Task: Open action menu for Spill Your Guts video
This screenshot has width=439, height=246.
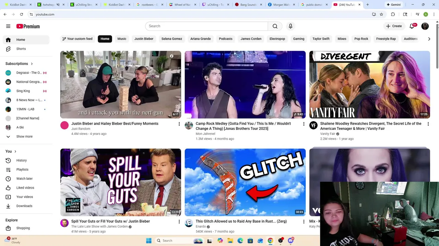Action: click(179, 222)
